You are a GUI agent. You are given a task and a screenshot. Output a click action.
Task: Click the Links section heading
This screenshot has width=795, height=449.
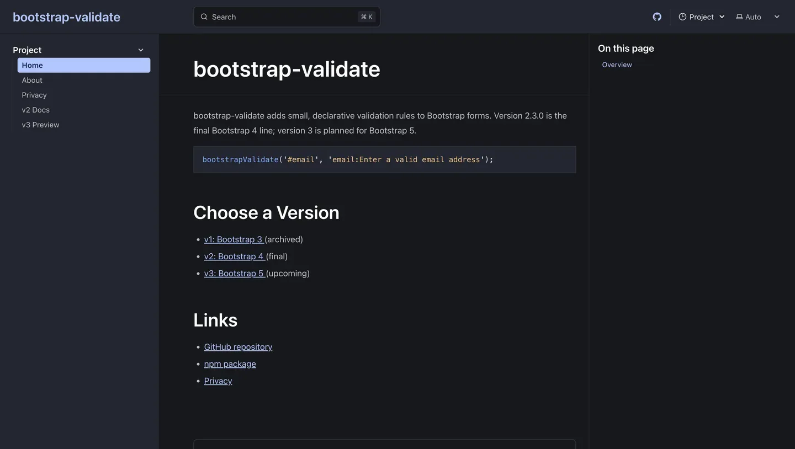tap(215, 320)
